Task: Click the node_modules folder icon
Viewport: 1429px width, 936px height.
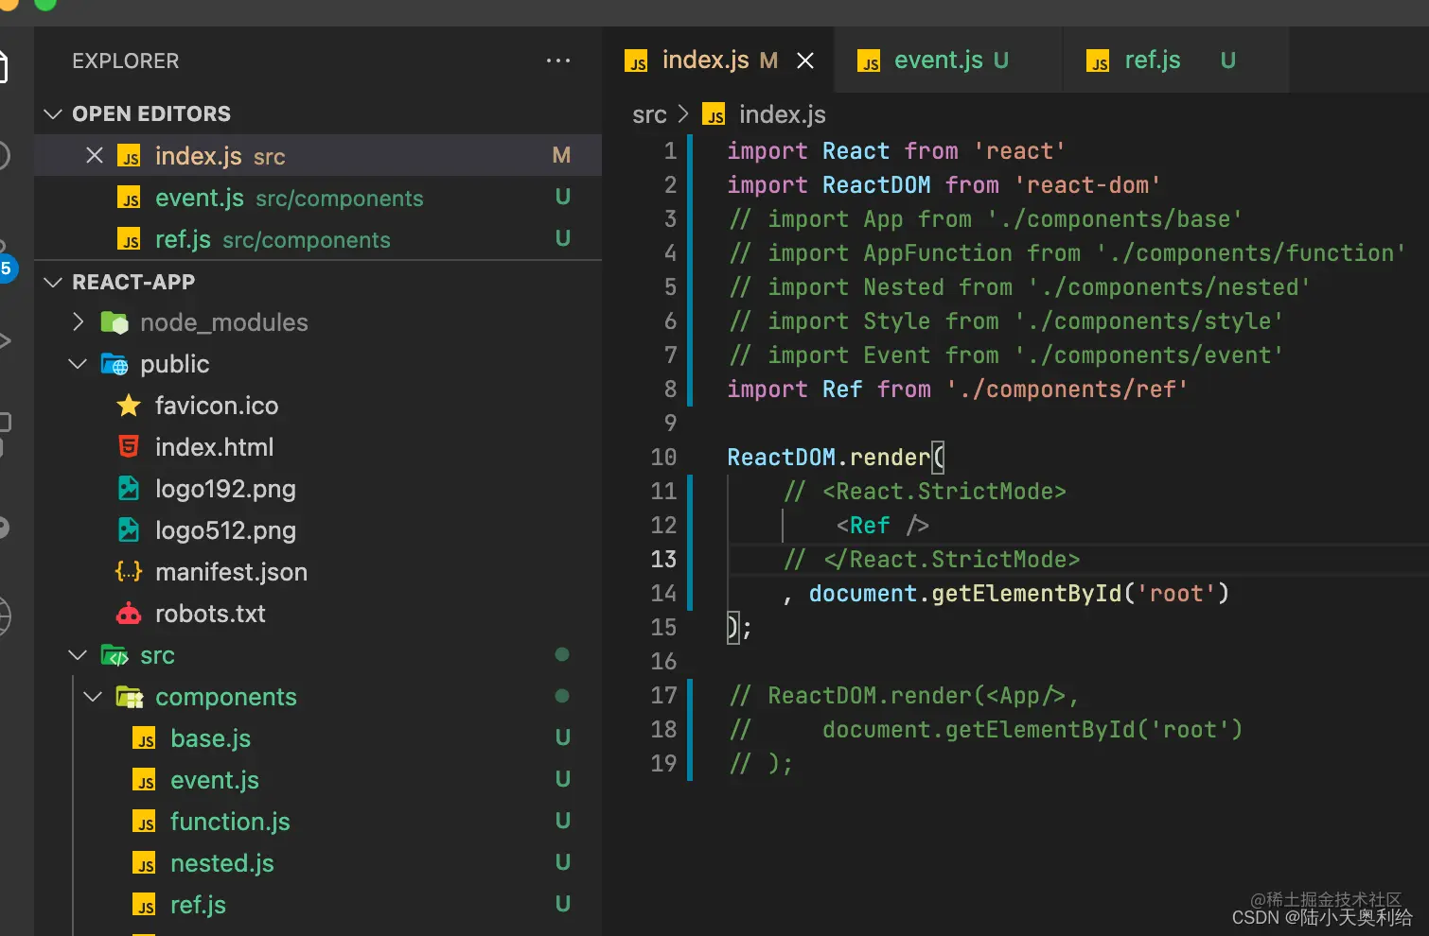Action: coord(115,322)
